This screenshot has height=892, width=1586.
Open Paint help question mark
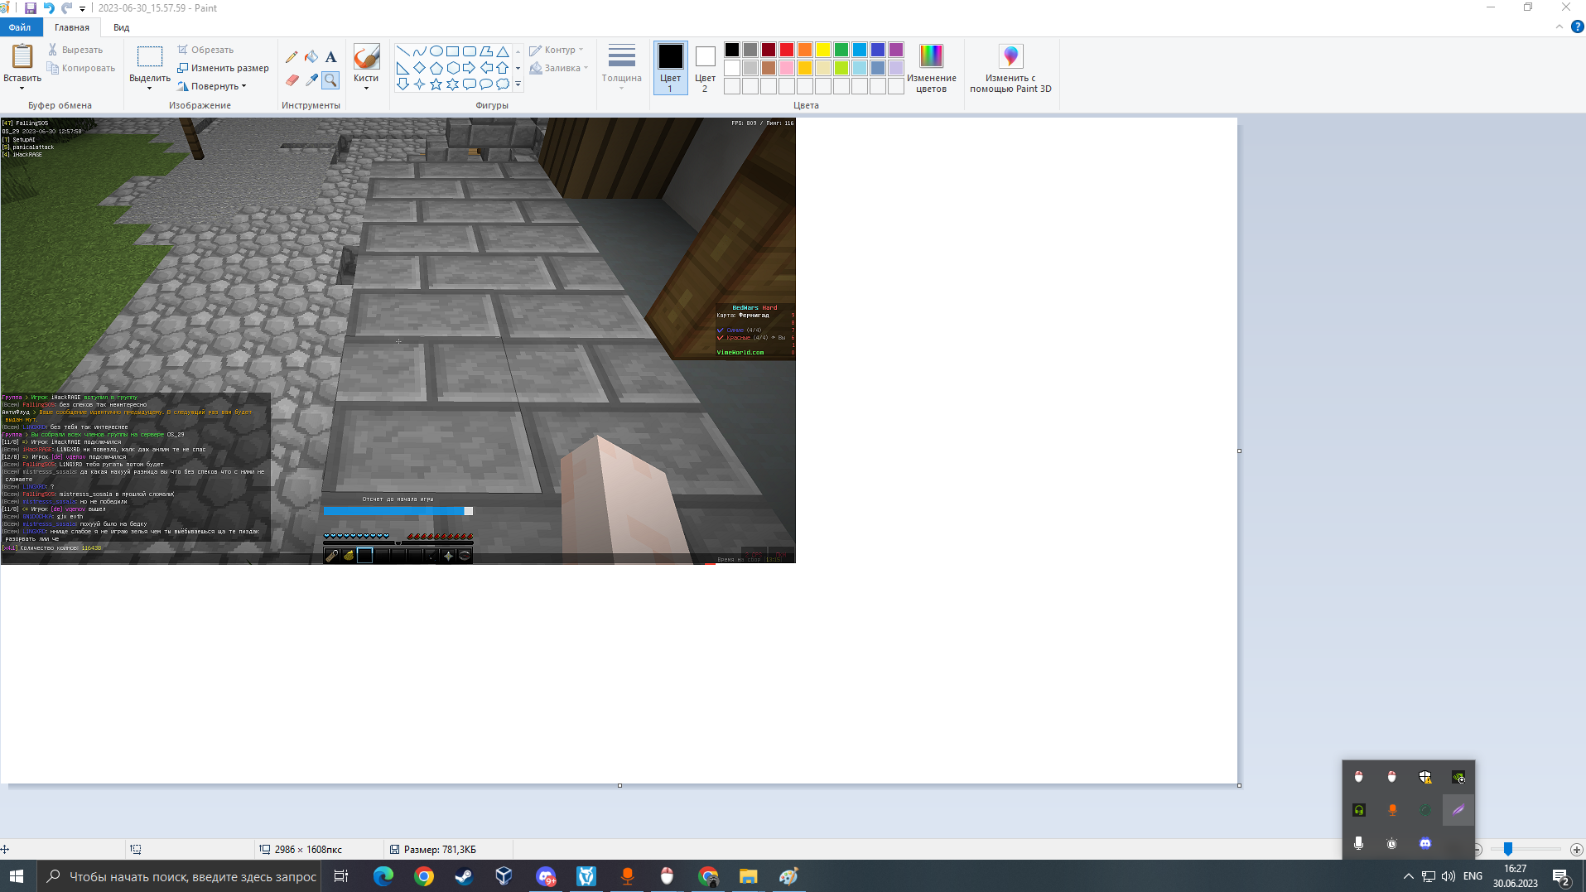point(1578,27)
